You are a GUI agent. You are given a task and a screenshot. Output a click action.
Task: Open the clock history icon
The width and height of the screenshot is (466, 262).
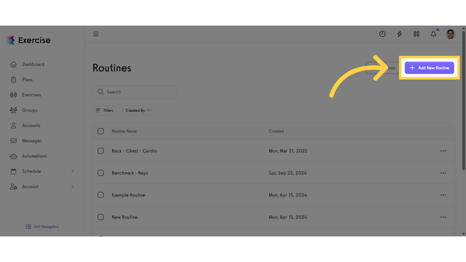[x=382, y=34]
